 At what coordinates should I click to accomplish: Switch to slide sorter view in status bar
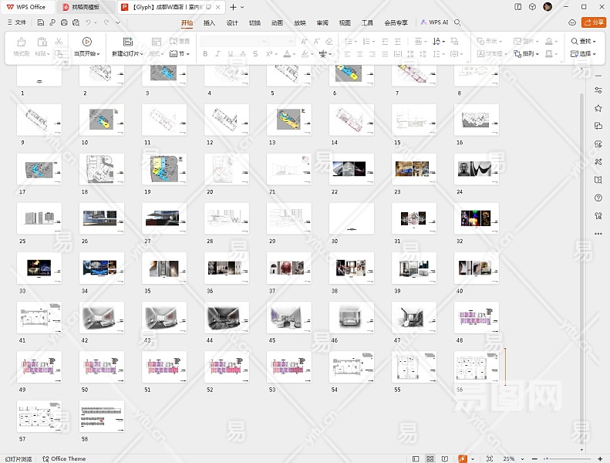[x=430, y=458]
